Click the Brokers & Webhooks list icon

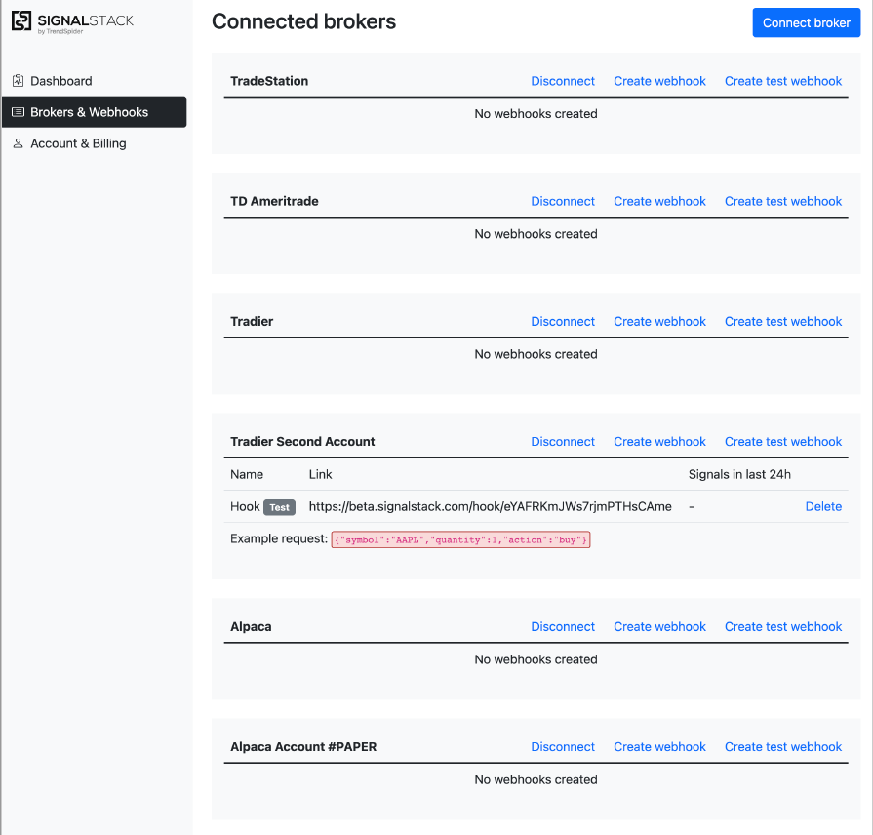[x=18, y=111]
